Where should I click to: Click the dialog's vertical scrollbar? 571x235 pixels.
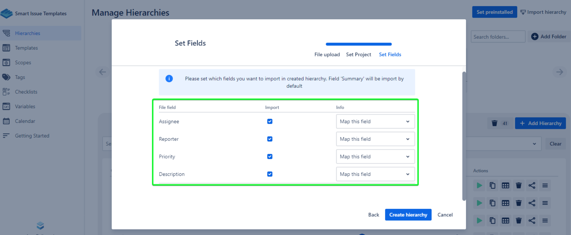click(x=464, y=136)
